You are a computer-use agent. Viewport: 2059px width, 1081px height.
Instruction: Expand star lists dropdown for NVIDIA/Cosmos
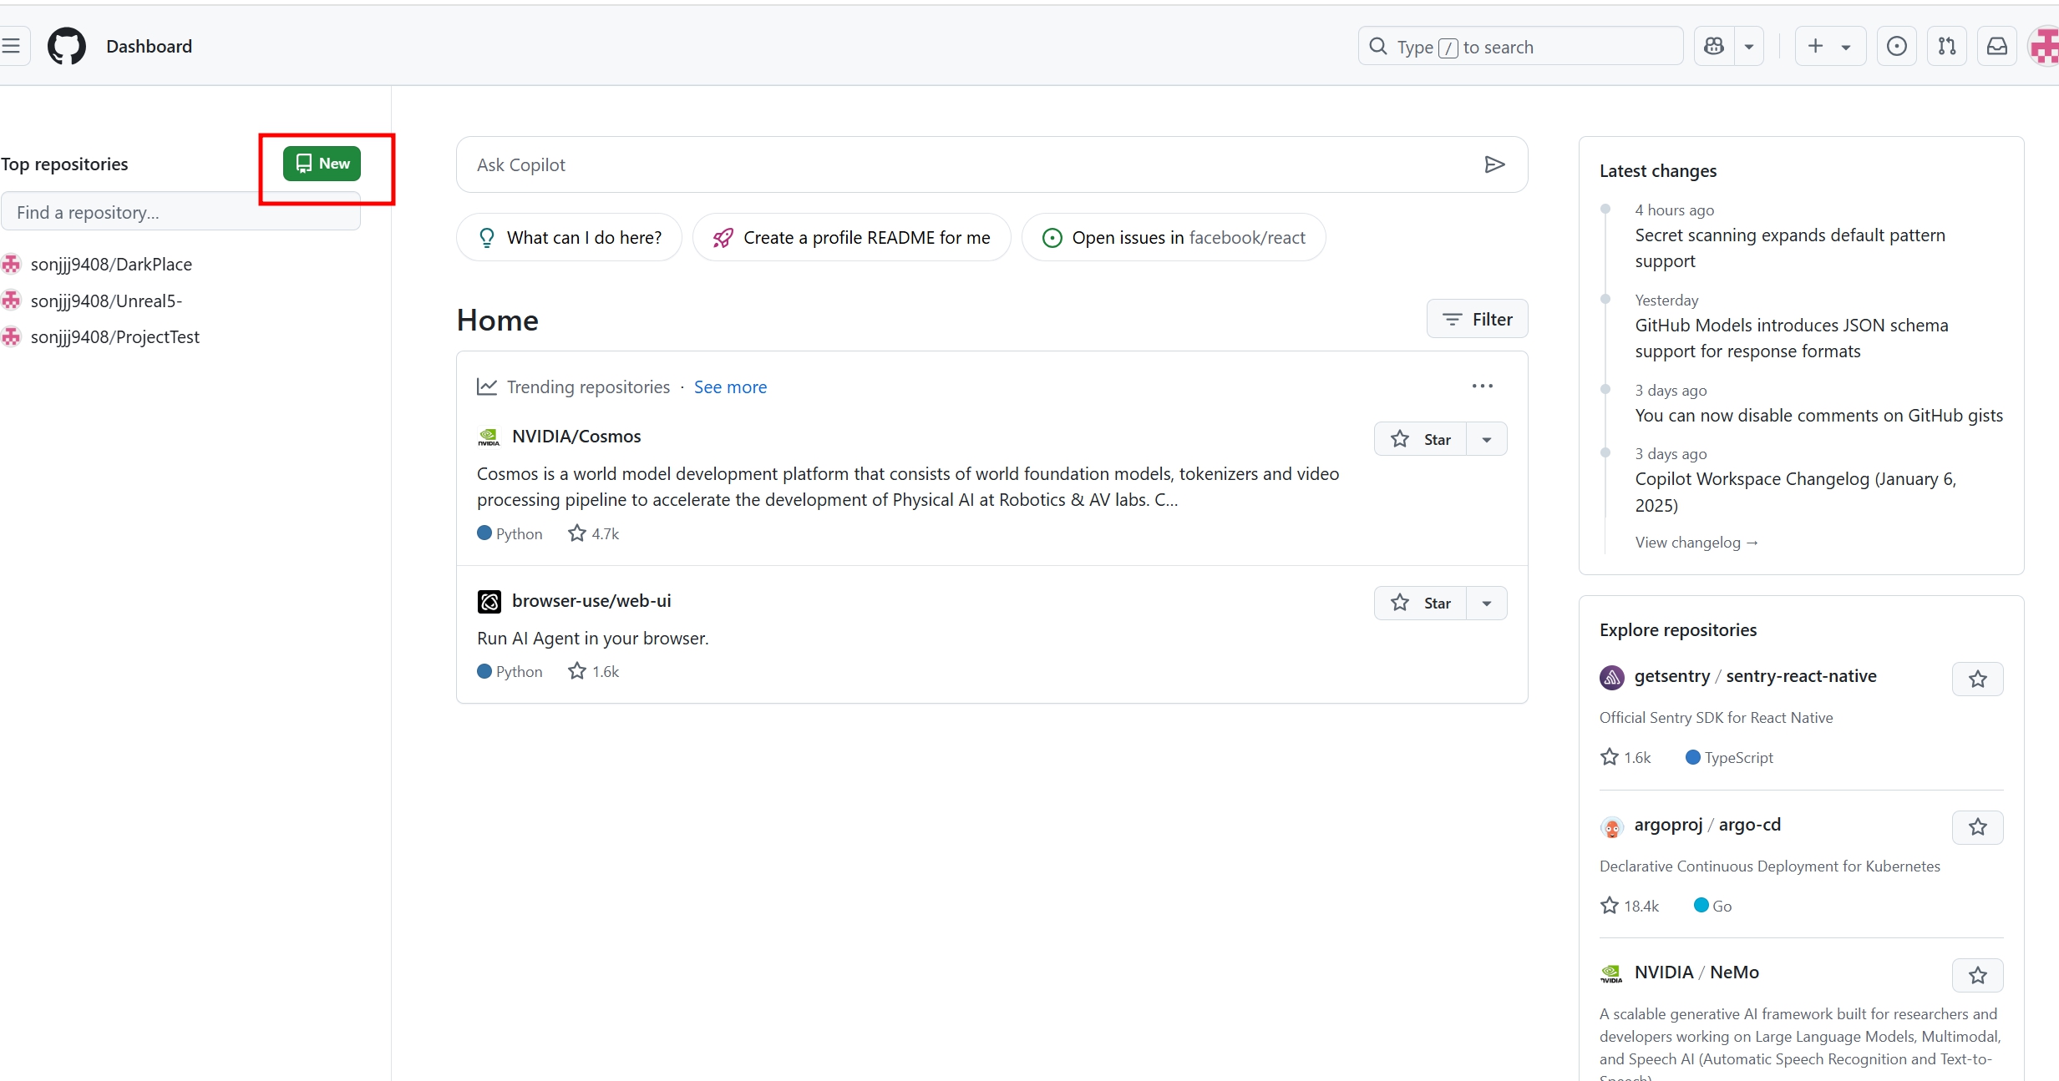click(1487, 439)
